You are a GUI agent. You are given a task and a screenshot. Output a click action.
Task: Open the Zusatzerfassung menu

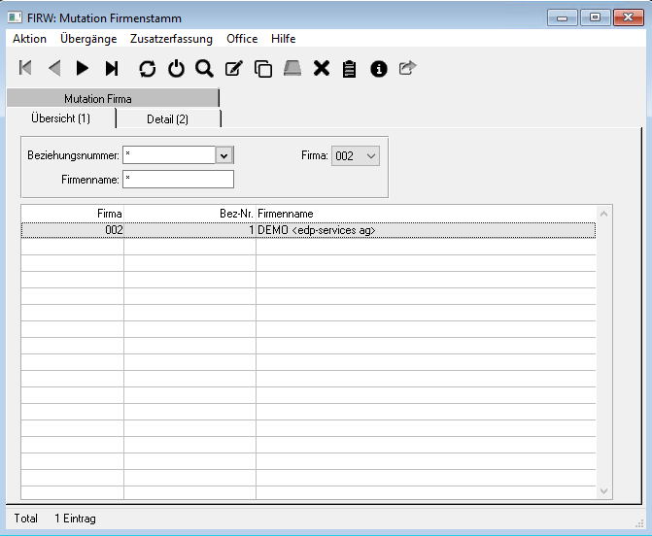click(x=171, y=39)
